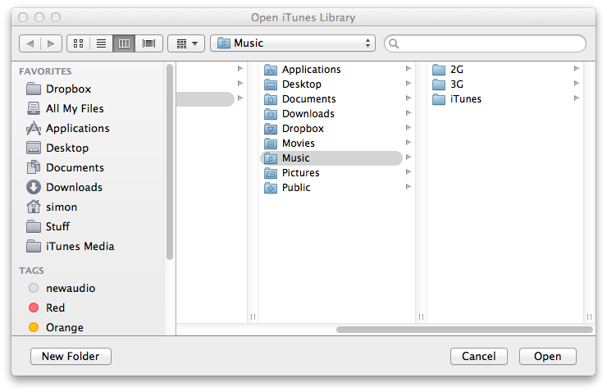
Task: Expand arrow beside Public folder
Action: (x=408, y=186)
